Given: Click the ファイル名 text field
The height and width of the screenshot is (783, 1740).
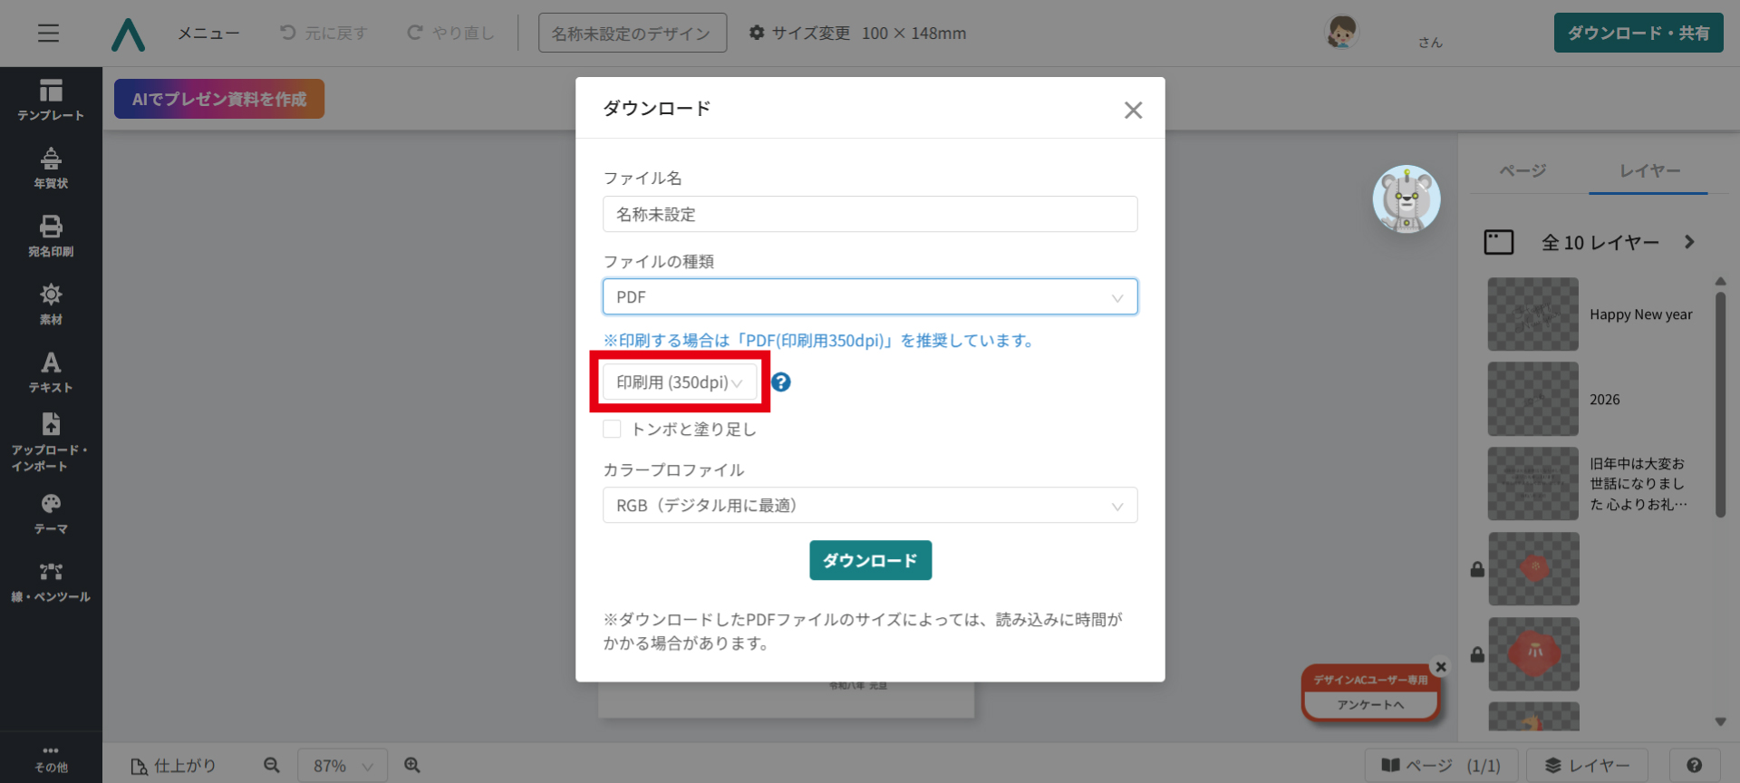Looking at the screenshot, I should click(869, 215).
